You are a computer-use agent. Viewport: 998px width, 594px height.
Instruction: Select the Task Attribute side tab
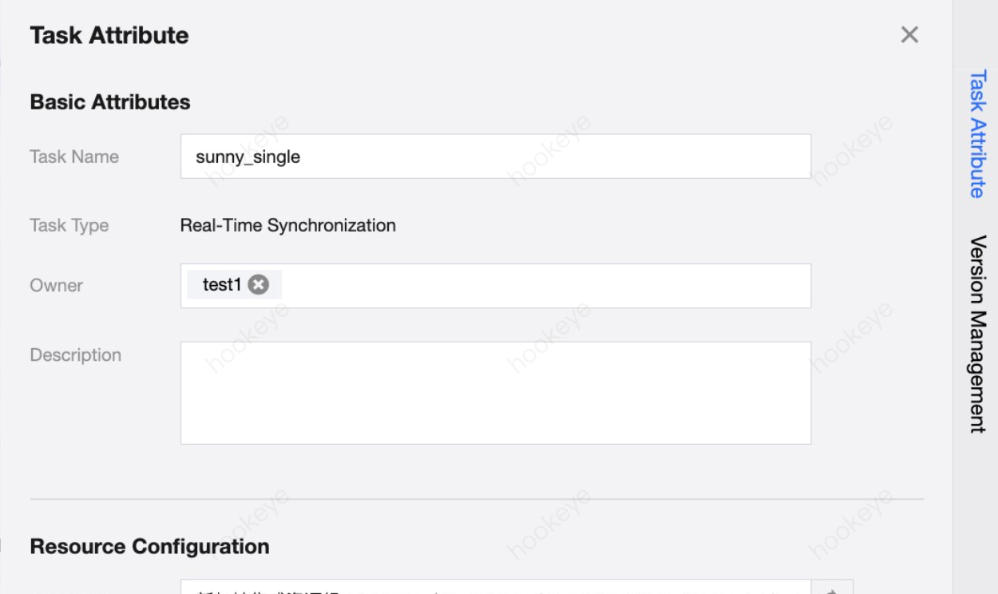977,133
